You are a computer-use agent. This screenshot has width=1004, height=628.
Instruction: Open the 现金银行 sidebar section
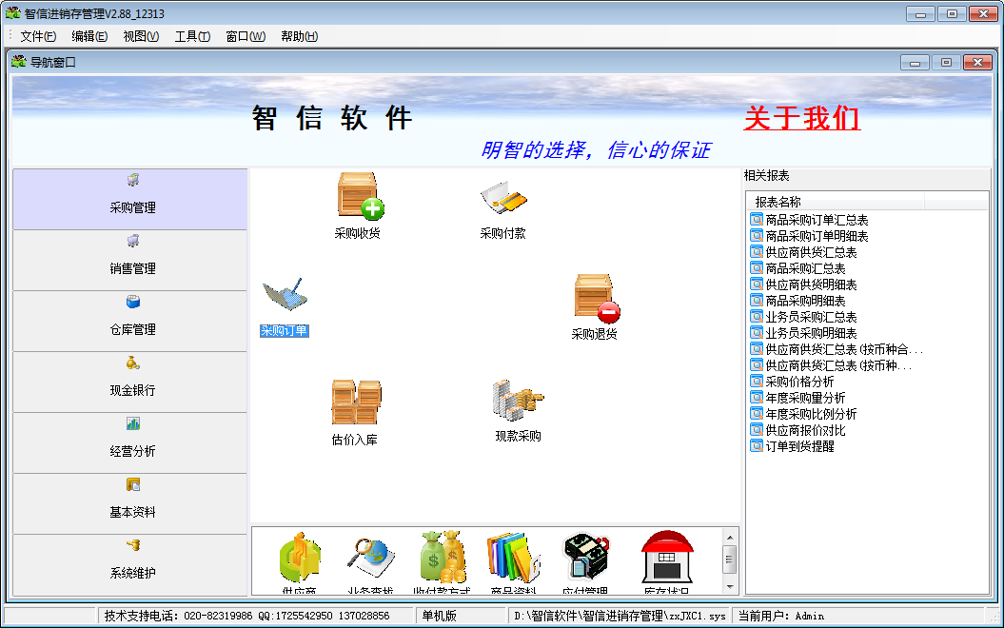pos(130,382)
